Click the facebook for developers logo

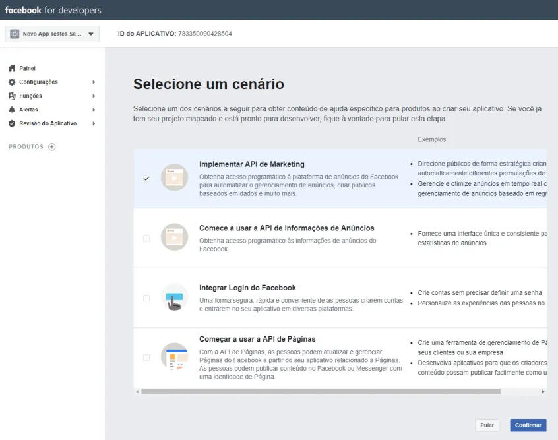pyautogui.click(x=53, y=10)
